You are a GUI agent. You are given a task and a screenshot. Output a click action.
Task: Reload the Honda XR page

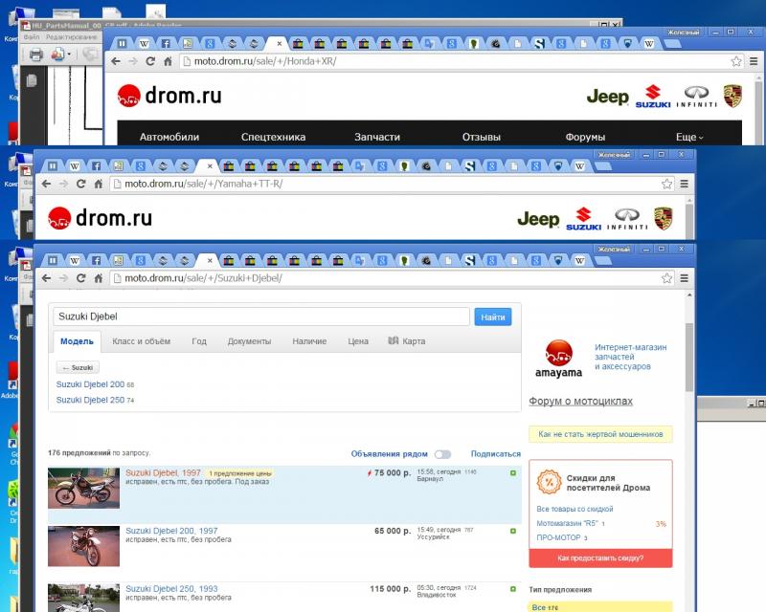(x=150, y=61)
